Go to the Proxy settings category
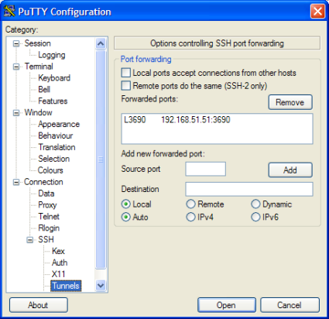 click(47, 205)
